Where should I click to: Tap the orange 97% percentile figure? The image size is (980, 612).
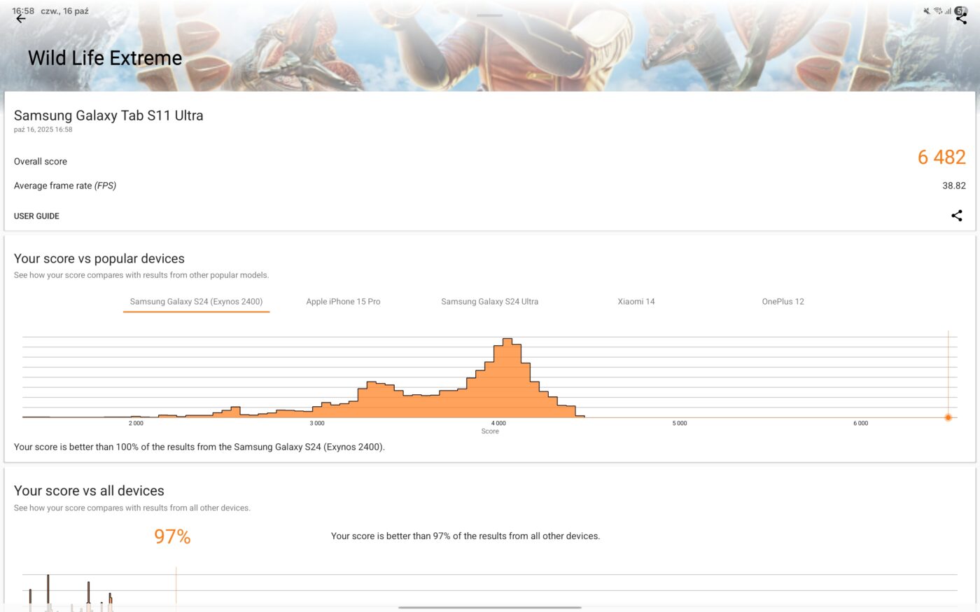[x=172, y=536]
